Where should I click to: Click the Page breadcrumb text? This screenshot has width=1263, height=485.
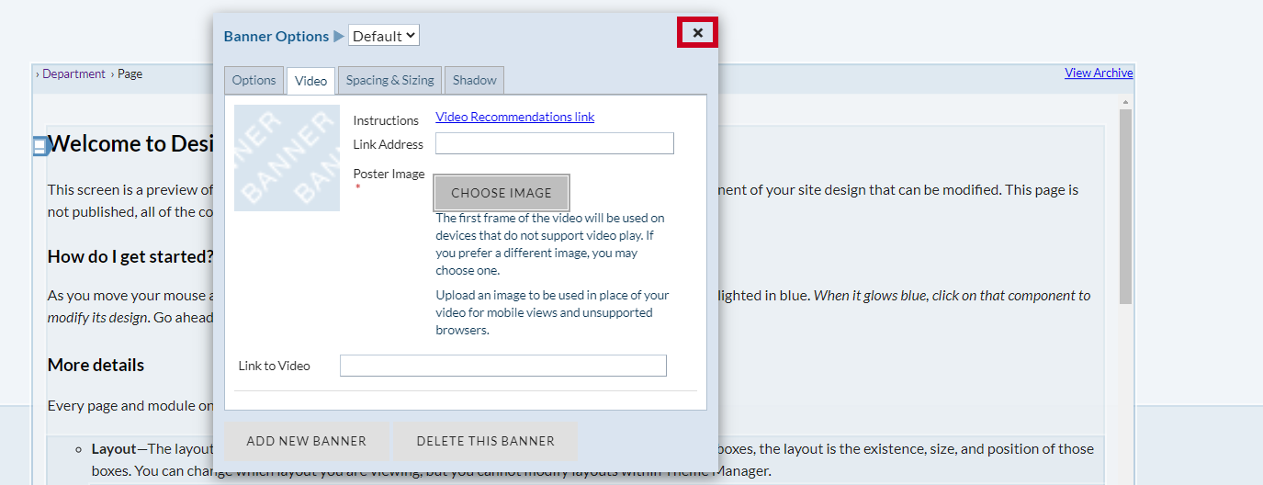click(x=130, y=73)
